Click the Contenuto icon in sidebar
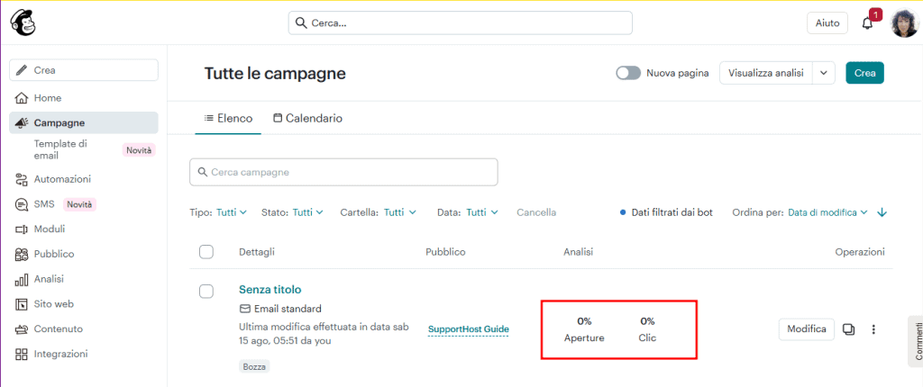 point(22,329)
